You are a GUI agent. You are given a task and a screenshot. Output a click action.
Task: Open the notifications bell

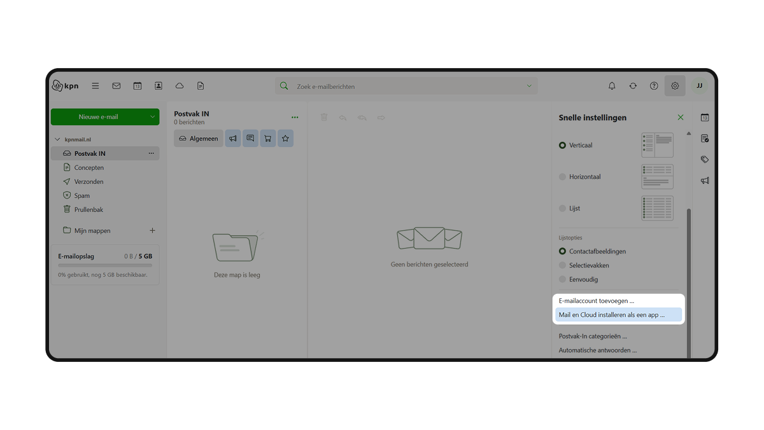[612, 86]
